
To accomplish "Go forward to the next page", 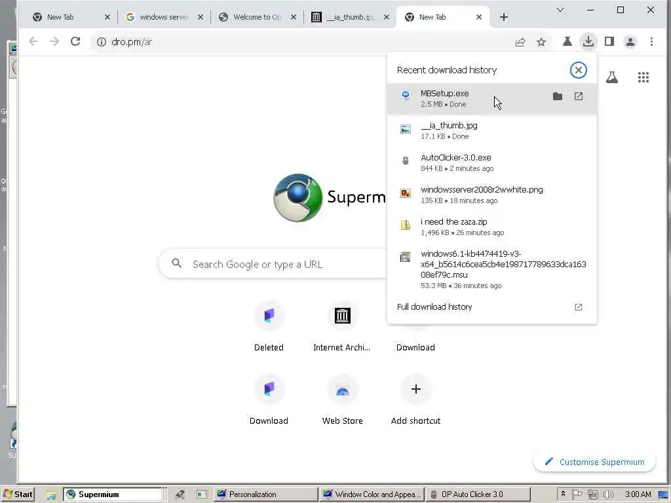I will 54,41.
